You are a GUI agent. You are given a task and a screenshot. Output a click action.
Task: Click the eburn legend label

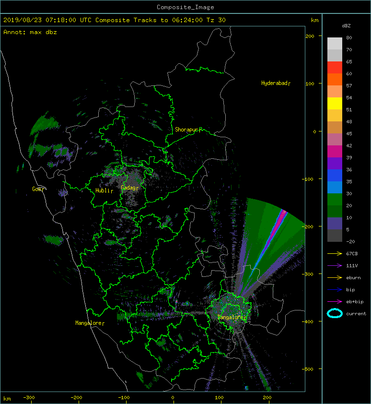point(353,278)
